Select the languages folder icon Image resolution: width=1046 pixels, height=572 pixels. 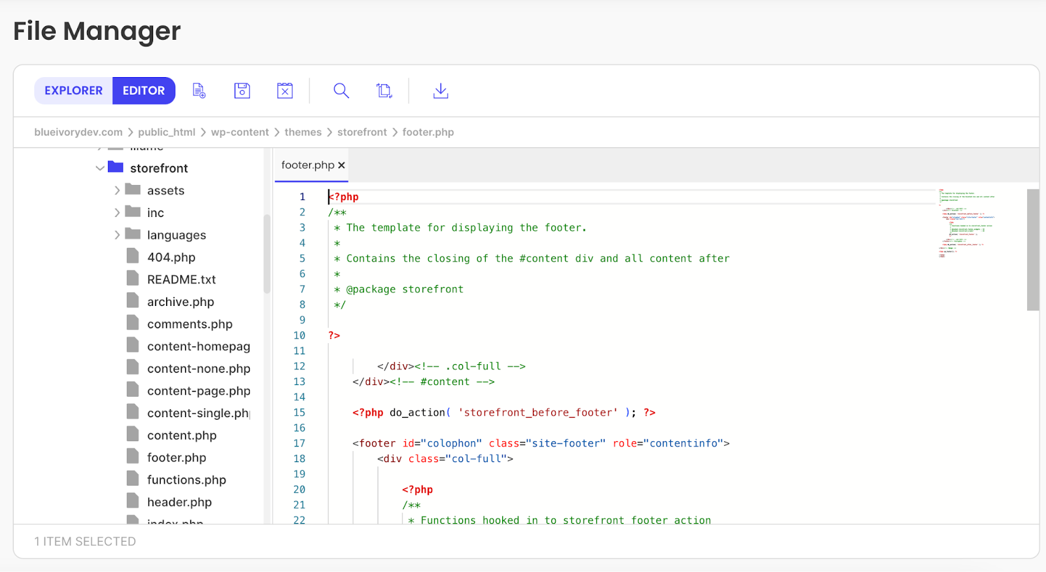(x=133, y=233)
